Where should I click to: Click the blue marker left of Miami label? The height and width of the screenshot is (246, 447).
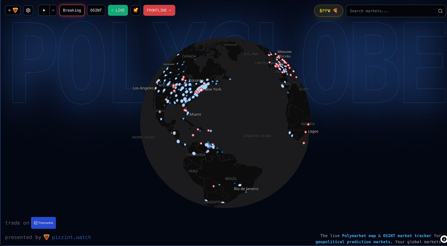[188, 113]
